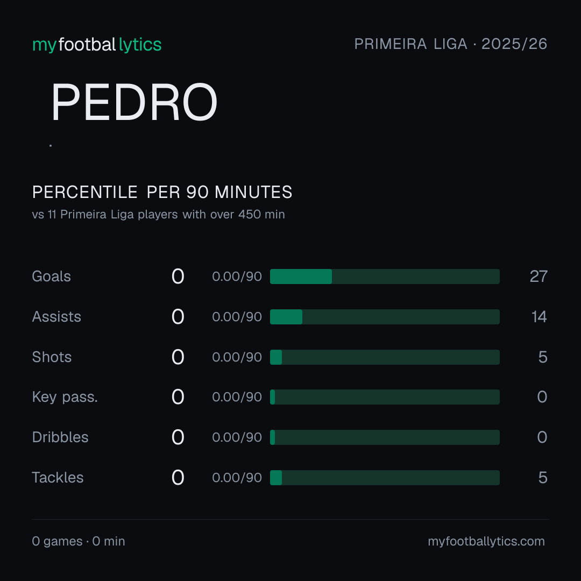Click the Key pass. percentile bar
581x581 pixels.
385,397
